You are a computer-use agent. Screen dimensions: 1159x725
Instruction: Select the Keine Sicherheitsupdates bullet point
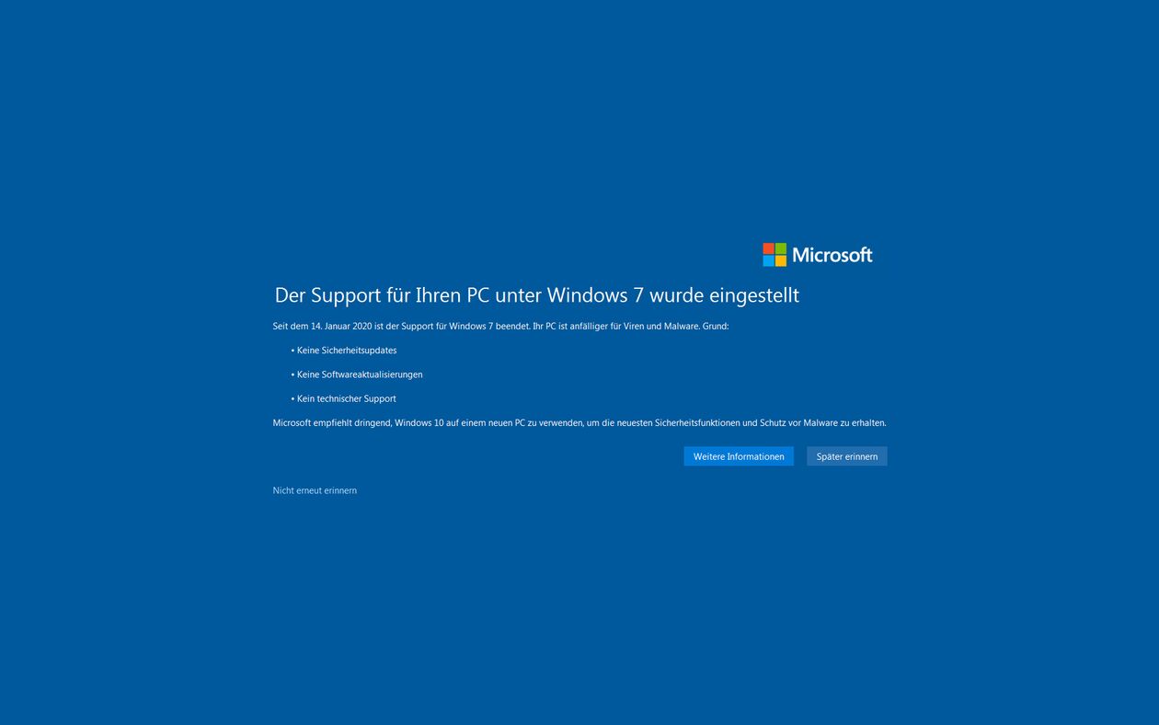tap(344, 351)
